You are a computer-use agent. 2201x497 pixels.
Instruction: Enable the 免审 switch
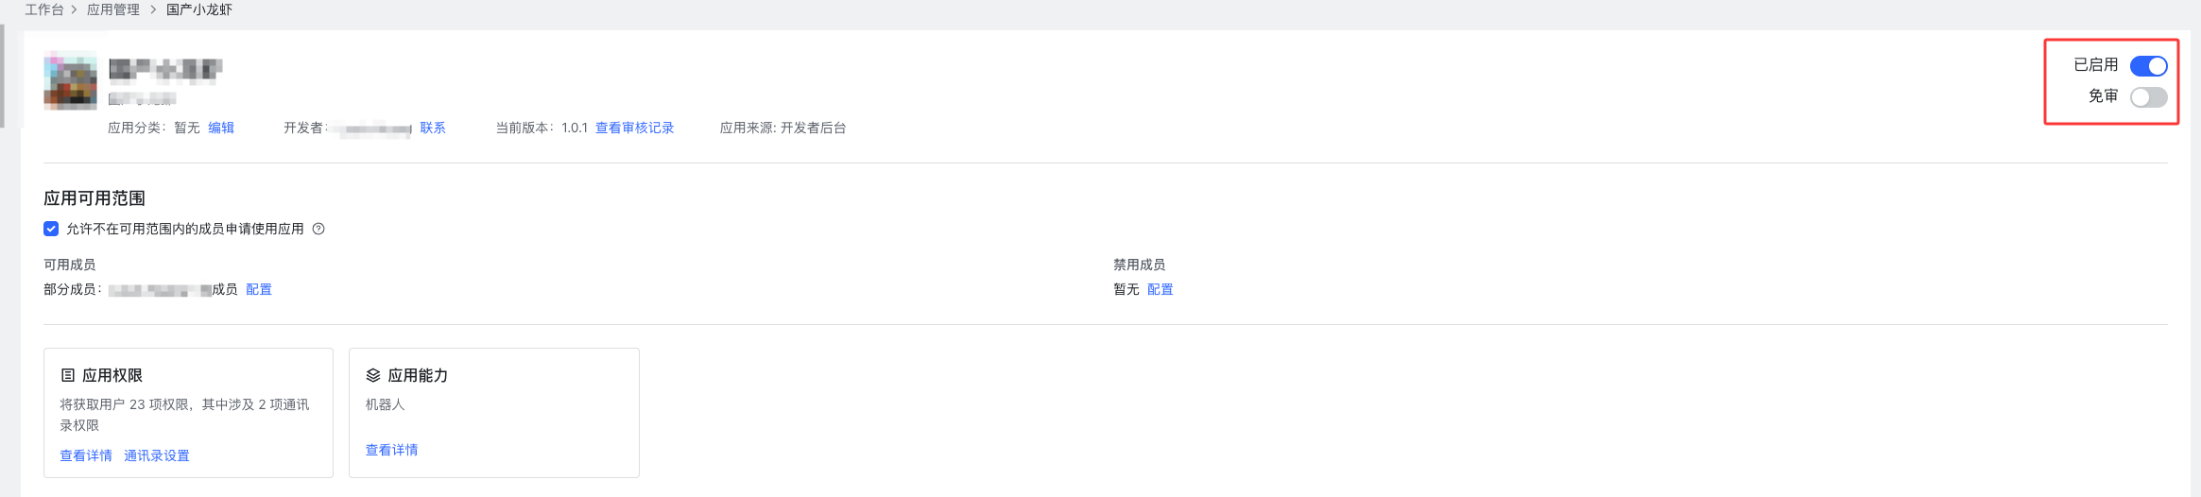click(x=2148, y=97)
